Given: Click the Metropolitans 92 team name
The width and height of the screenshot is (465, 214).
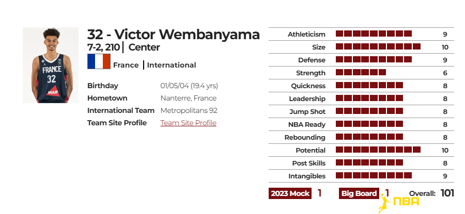Looking at the screenshot, I should pyautogui.click(x=189, y=110).
